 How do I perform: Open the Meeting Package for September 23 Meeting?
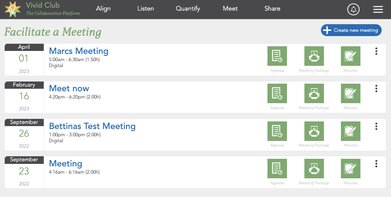pos(314,169)
